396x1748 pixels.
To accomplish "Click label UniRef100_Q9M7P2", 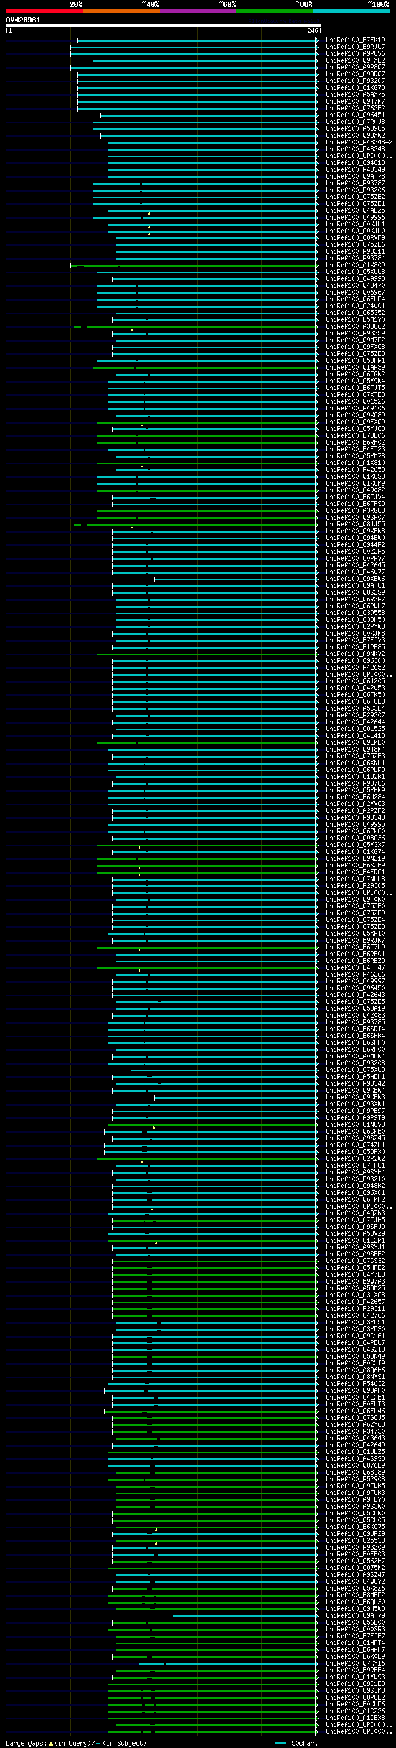I will 355,340.
